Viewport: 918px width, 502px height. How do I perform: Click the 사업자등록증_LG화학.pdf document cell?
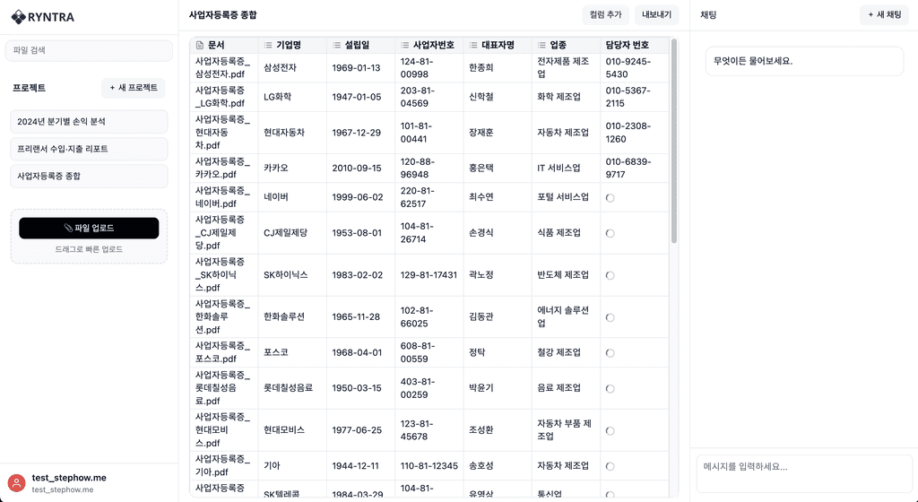(223, 97)
